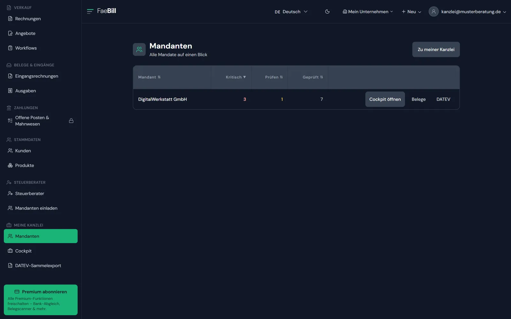Click the BELEGE & EINGÄNGE section header
The image size is (511, 319).
pyautogui.click(x=34, y=65)
